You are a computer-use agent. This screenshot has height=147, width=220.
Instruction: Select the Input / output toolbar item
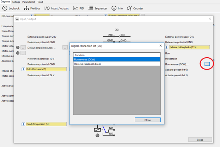[x=56, y=8]
